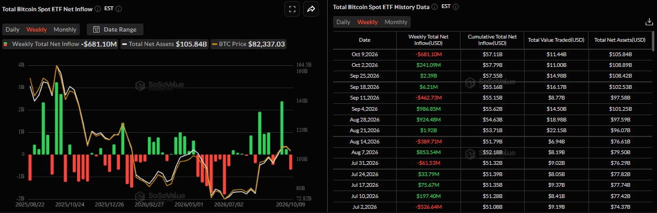657x213 pixels.
Task: Click the share arrow icon on chart
Action: (x=311, y=9)
